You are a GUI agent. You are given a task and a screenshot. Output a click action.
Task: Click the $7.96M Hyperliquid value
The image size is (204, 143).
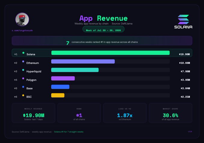(185, 71)
